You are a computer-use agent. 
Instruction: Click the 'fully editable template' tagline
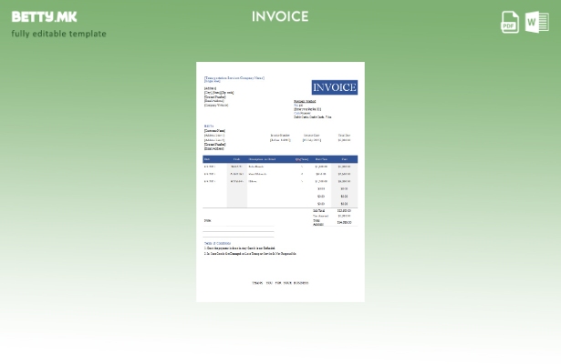coord(59,34)
